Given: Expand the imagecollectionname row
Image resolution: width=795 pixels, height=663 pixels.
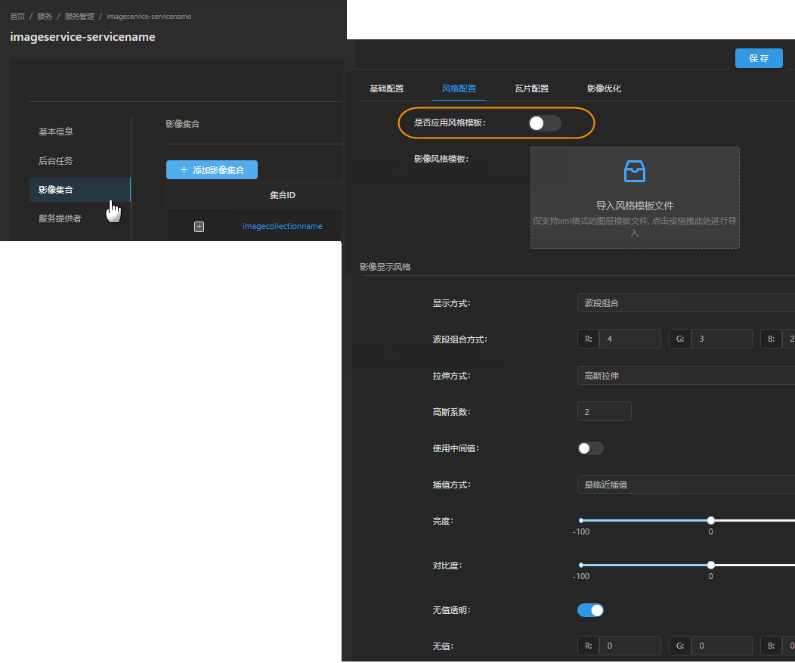Looking at the screenshot, I should [x=200, y=226].
